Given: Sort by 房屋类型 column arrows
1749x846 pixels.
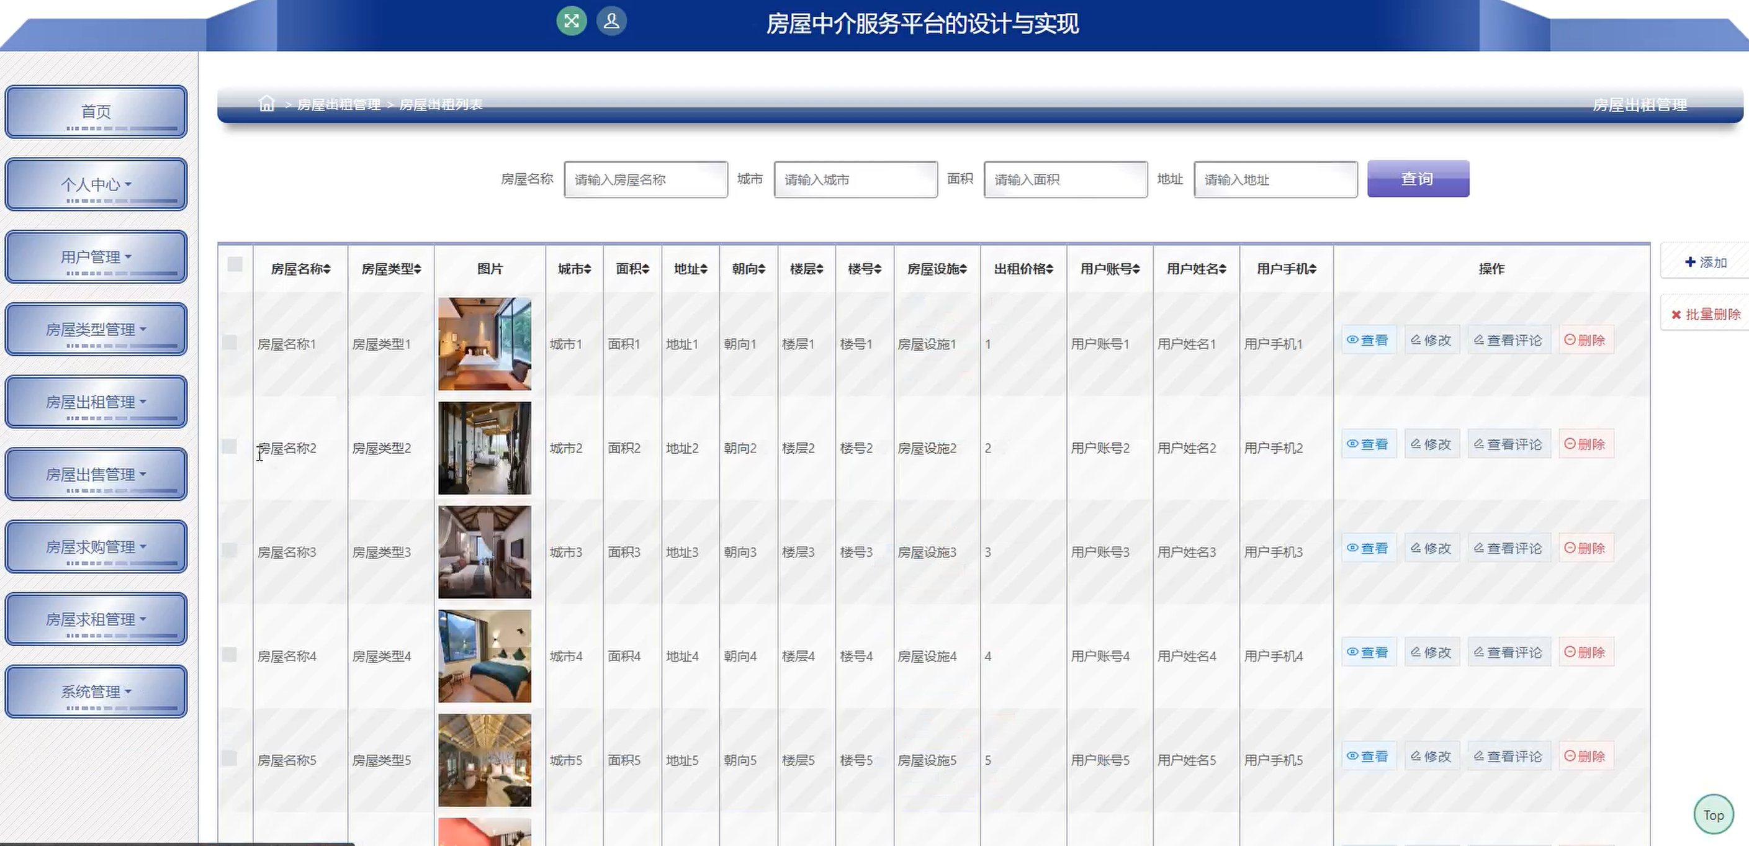Looking at the screenshot, I should click(418, 269).
